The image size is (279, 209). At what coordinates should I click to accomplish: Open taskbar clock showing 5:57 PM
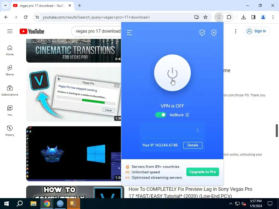click(x=256, y=204)
